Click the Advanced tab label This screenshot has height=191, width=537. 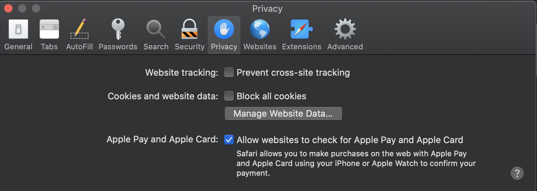pos(345,47)
